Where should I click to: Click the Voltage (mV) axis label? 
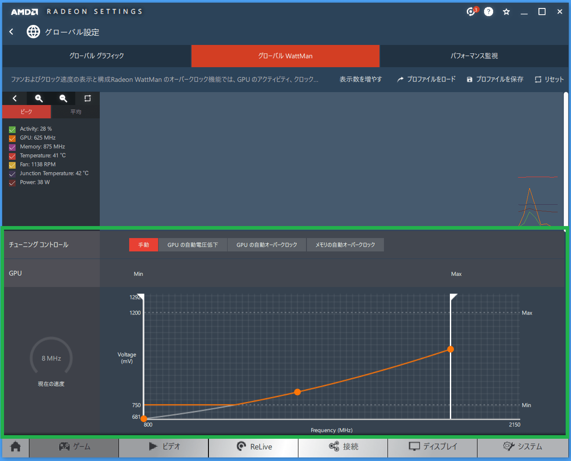click(127, 358)
